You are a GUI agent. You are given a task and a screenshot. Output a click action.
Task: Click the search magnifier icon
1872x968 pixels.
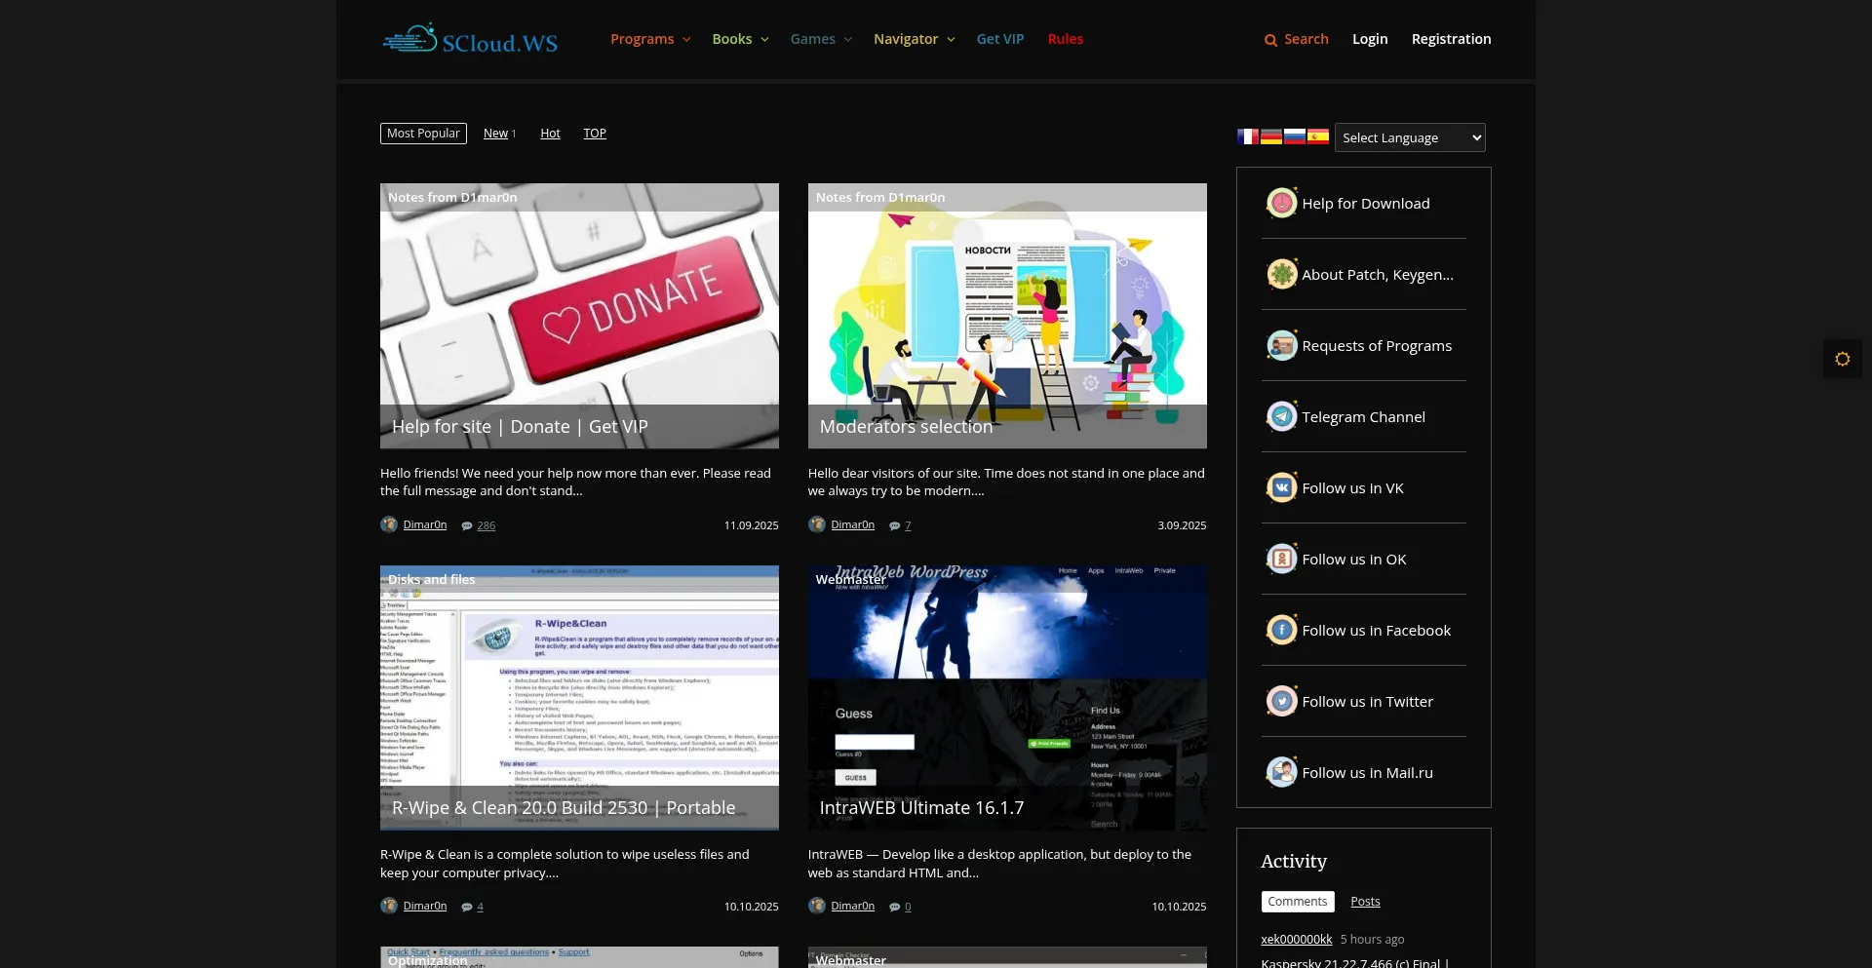(1270, 40)
